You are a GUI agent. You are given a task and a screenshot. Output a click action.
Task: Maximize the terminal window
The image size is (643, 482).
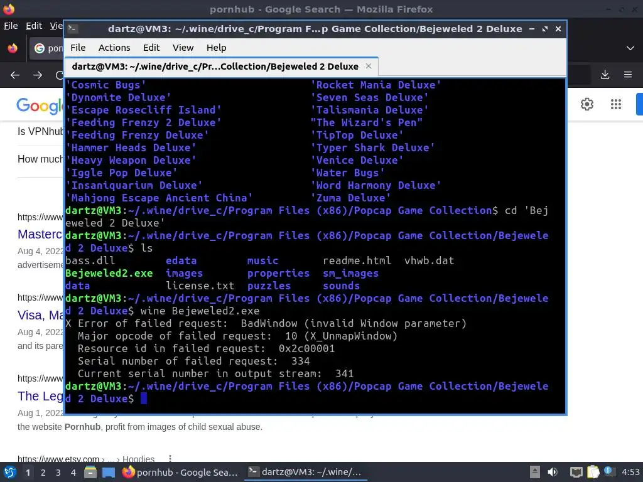(x=545, y=29)
